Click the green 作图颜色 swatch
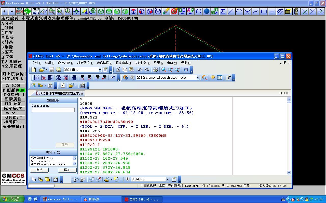Viewport: 326px width, 203px height. (22, 90)
